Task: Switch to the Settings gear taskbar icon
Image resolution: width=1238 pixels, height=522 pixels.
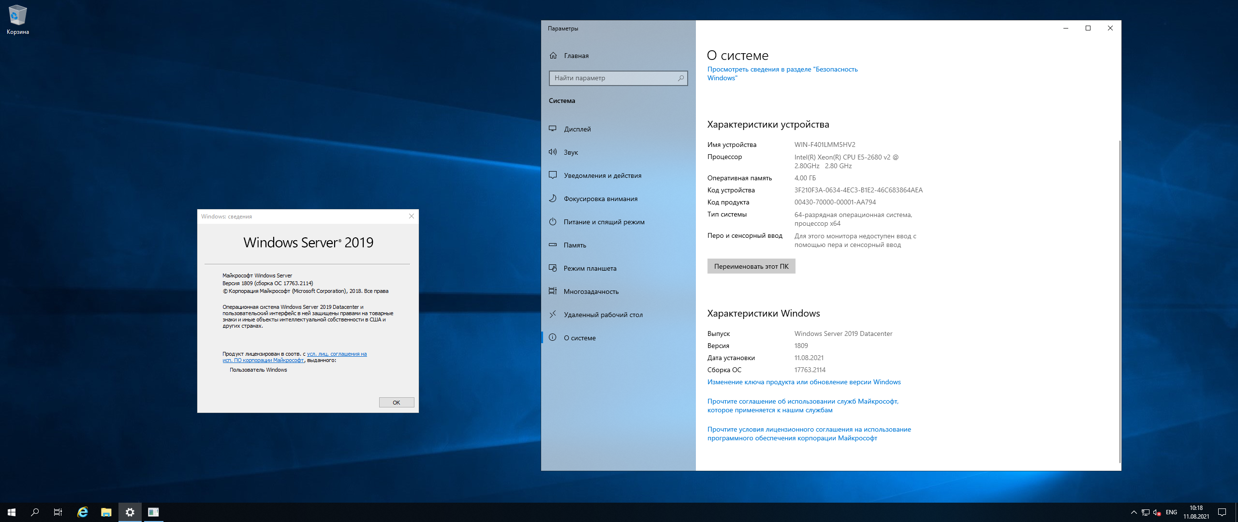Action: [130, 512]
